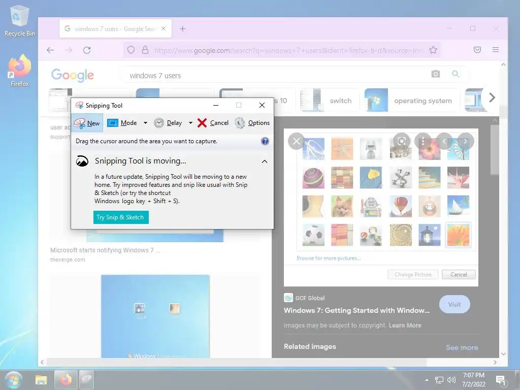
Task: Open the Action Center notification icon
Action: [500, 380]
